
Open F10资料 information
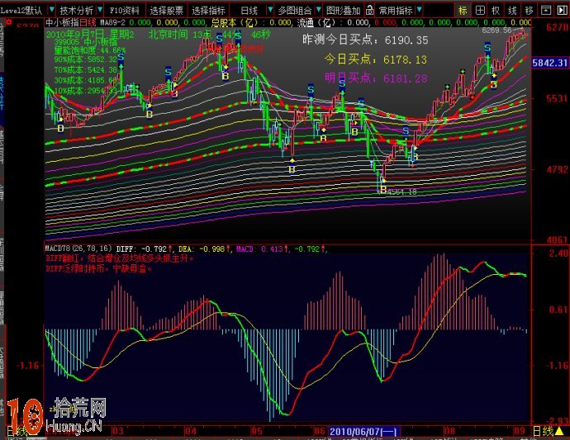click(124, 10)
